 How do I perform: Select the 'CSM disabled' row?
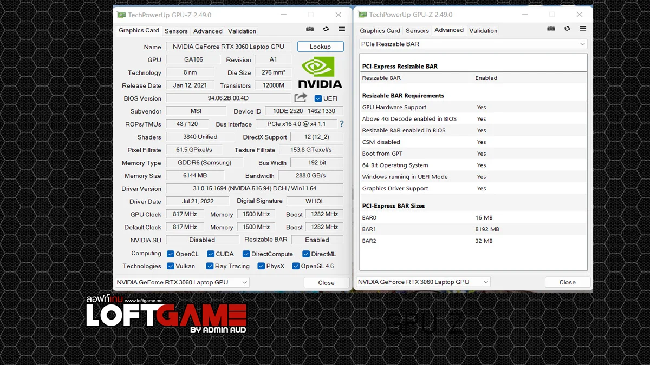pyautogui.click(x=473, y=142)
